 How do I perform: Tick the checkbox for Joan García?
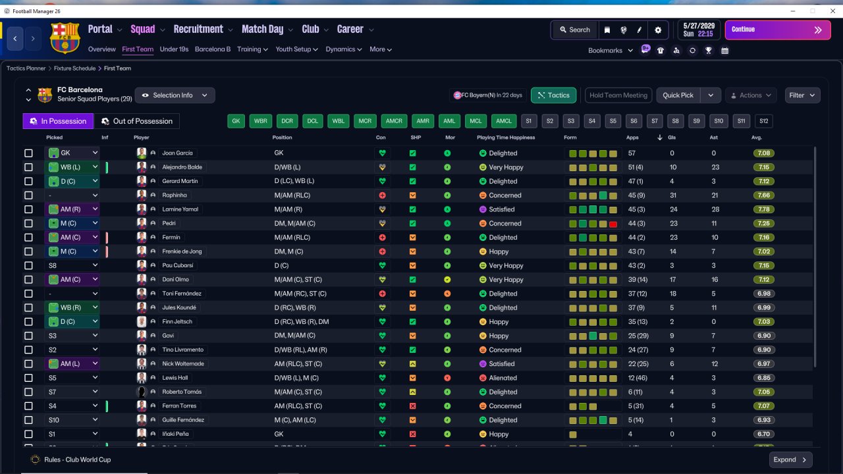pos(28,153)
